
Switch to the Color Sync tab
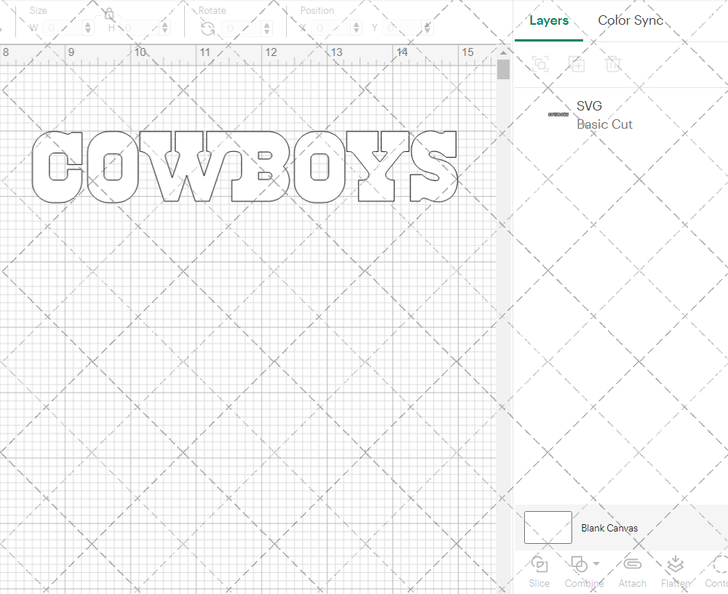point(630,20)
